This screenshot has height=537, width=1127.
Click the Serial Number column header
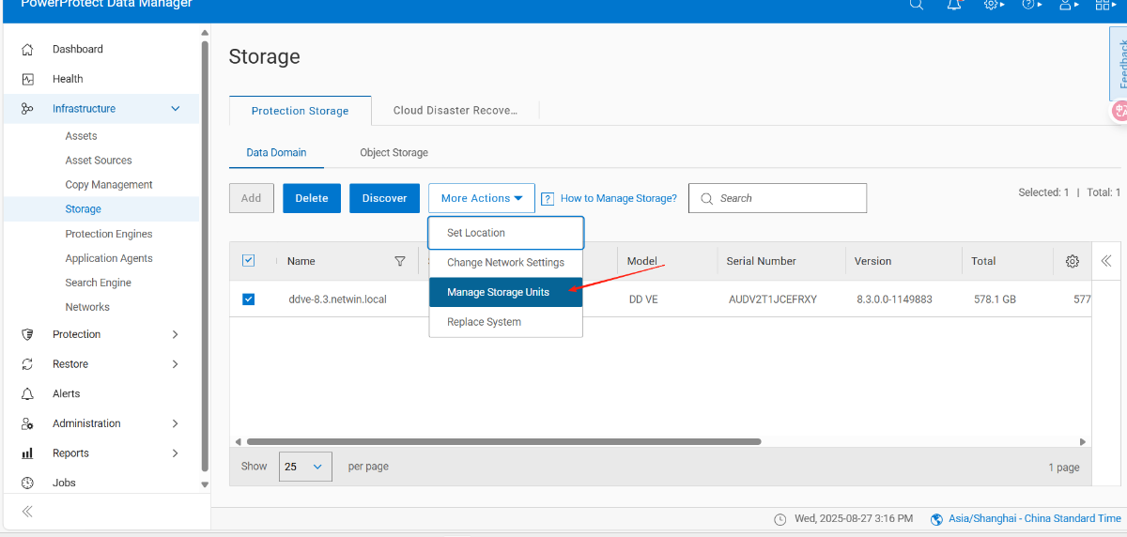[761, 261]
